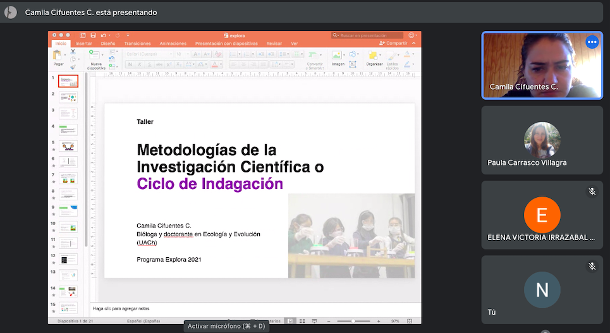Adjust the zoom slider in status bar
This screenshot has height=333, width=610.
point(353,321)
